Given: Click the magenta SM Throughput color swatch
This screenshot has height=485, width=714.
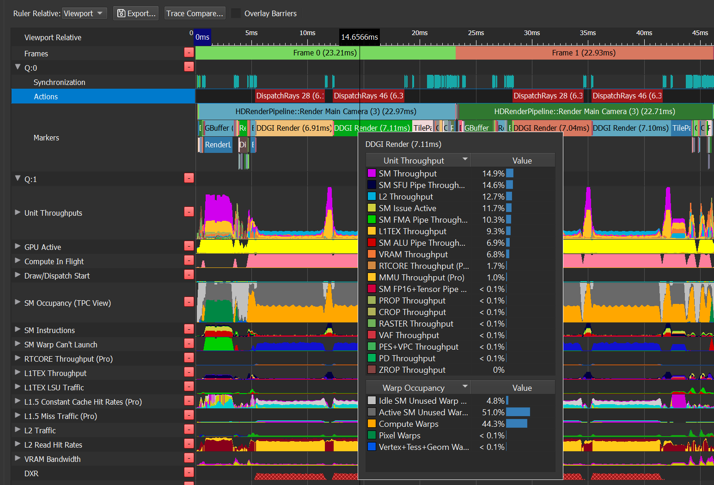Looking at the screenshot, I should coord(372,174).
